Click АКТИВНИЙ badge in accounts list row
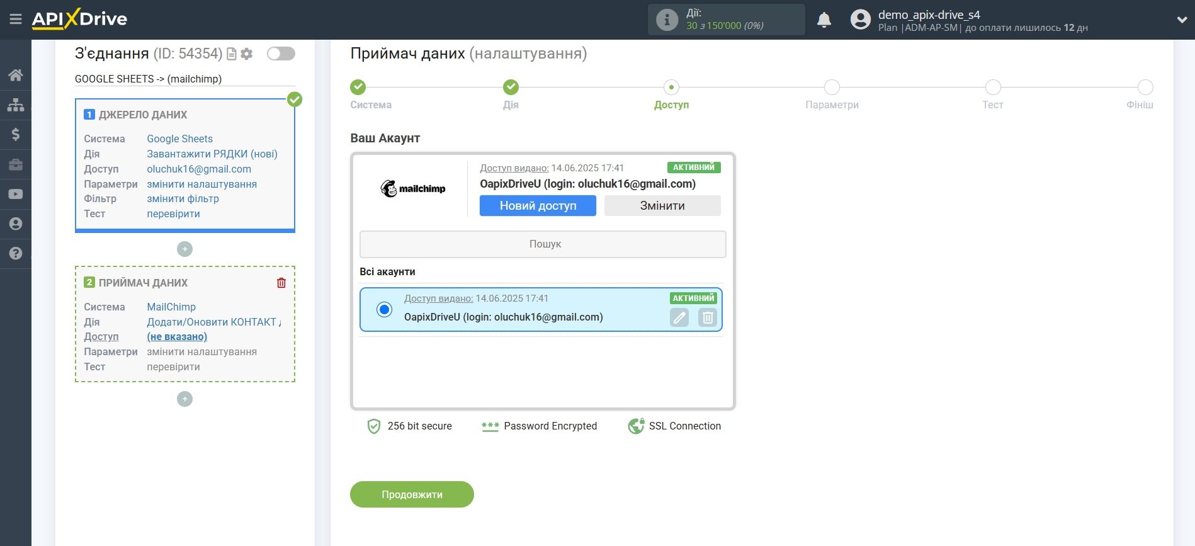The width and height of the screenshot is (1195, 546). pyautogui.click(x=693, y=299)
